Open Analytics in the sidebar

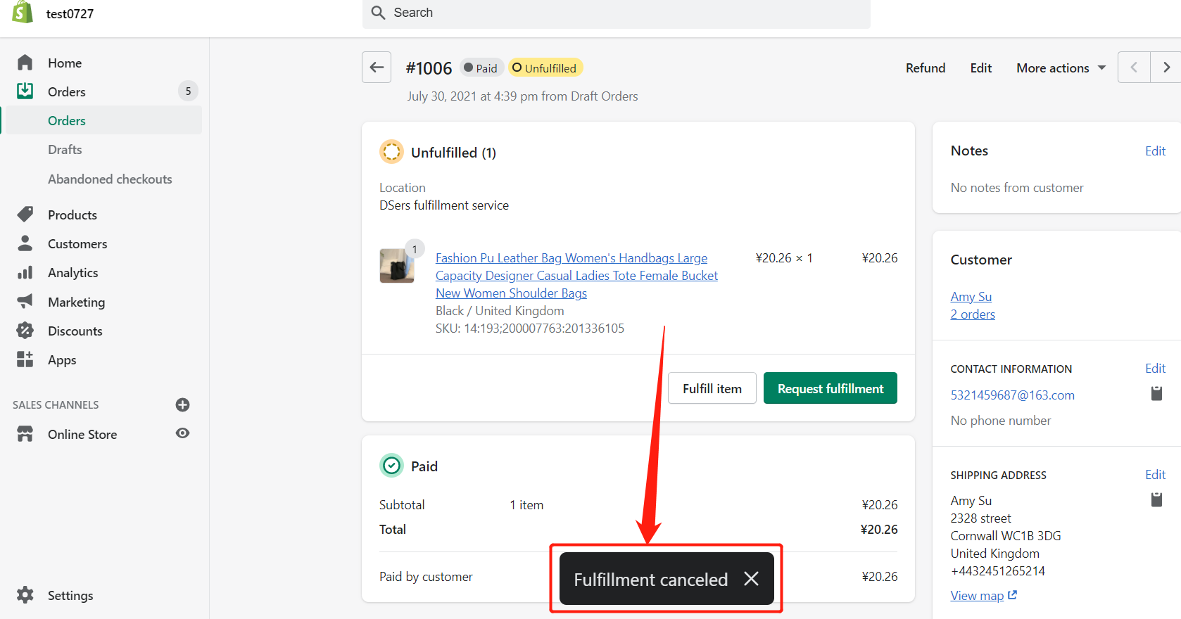tap(73, 273)
